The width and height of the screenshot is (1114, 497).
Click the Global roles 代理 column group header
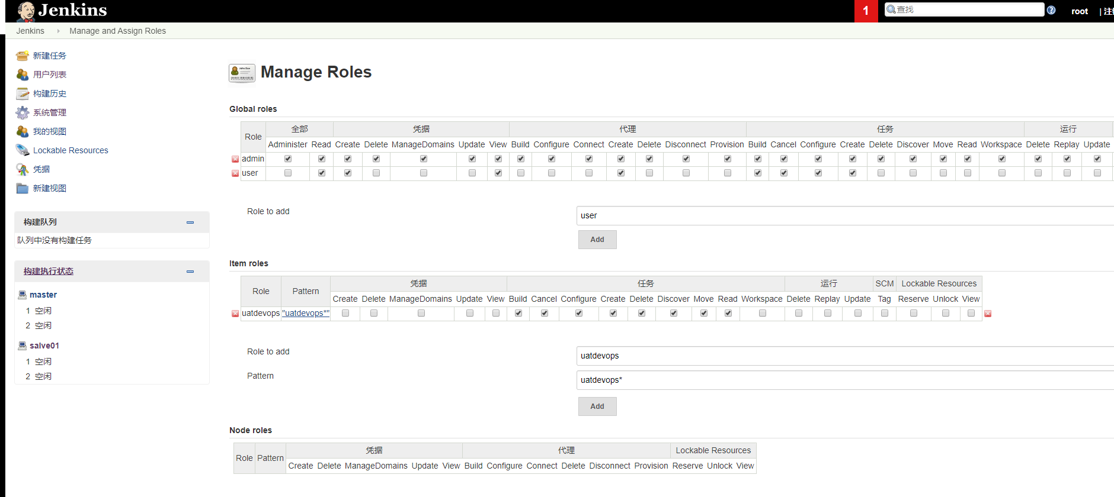(x=628, y=129)
